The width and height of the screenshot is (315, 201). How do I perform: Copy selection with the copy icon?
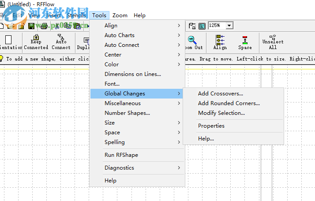pyautogui.click(x=67, y=26)
